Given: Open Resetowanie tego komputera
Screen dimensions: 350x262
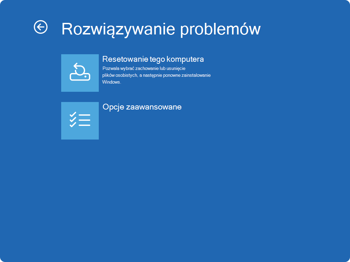Looking at the screenshot, I should point(153,59).
